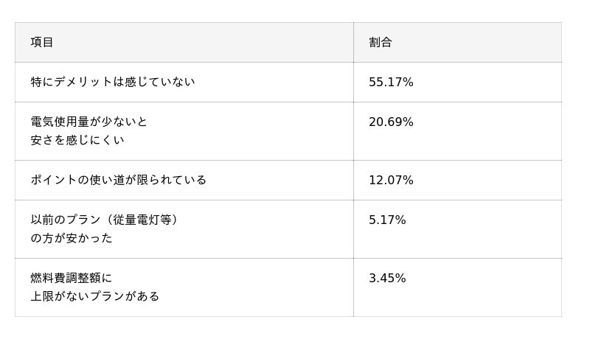
Task: Click the ポイントの使い道が限られている row label
Action: click(119, 180)
